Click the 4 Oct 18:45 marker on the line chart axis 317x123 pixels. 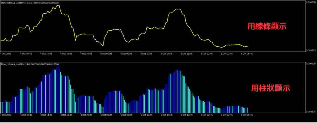click(x=66, y=54)
